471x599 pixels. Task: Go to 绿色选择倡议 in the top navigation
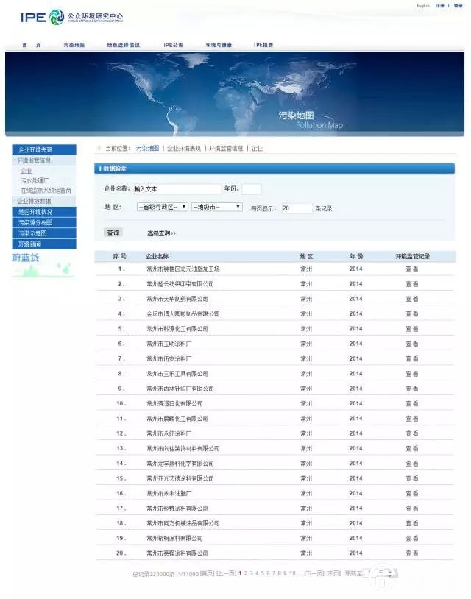tap(123, 45)
